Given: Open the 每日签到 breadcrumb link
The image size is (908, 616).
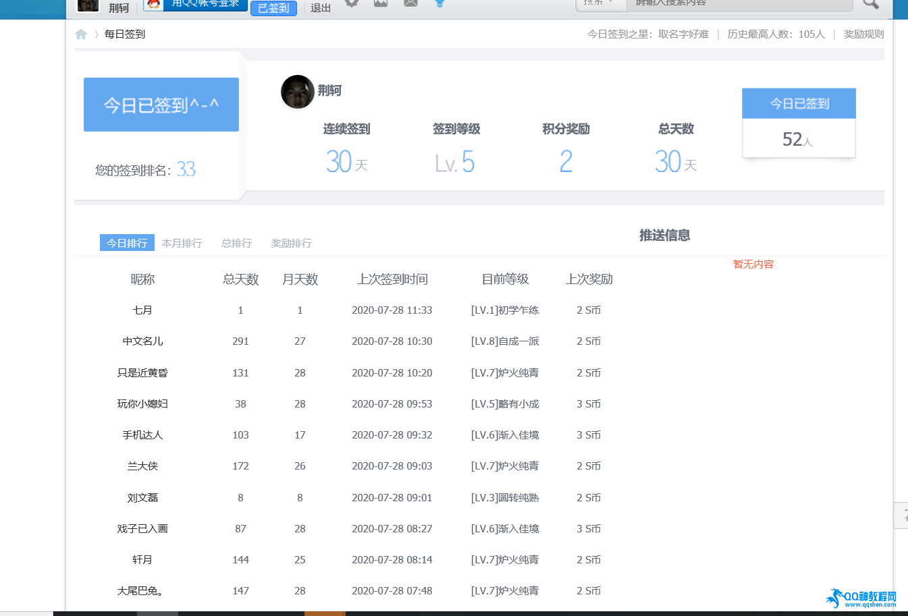Looking at the screenshot, I should [x=125, y=34].
